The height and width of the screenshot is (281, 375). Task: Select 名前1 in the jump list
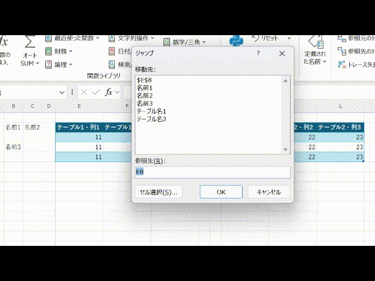pos(144,88)
